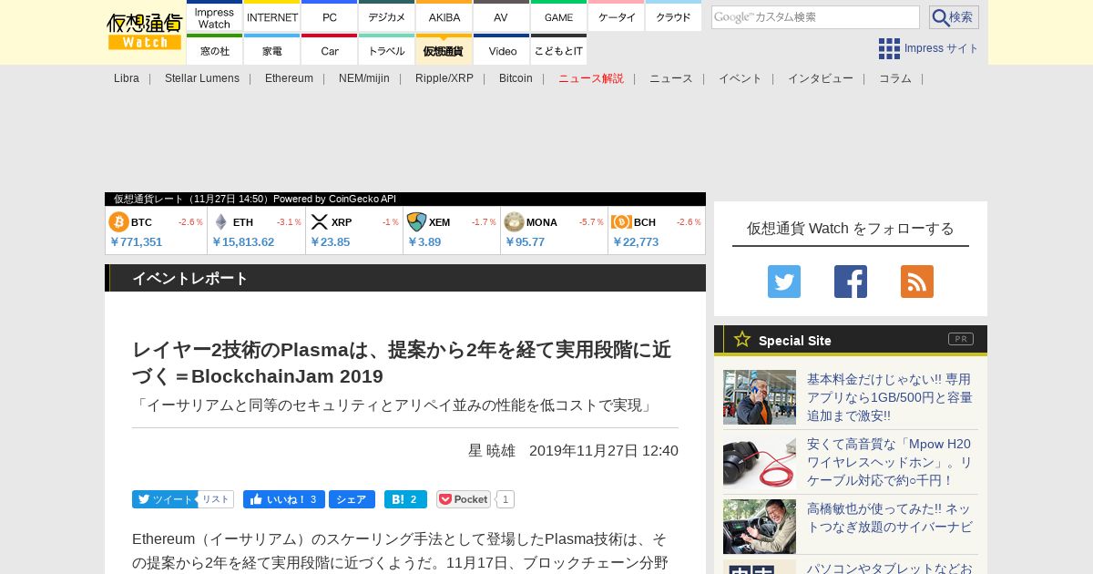Image resolution: width=1093 pixels, height=574 pixels.
Task: Open the Stellar Lumens category link
Action: 202,78
